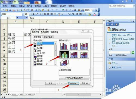This screenshot has width=136, height=99.
Task: Switch to the custom types tab
Action: 48,37
